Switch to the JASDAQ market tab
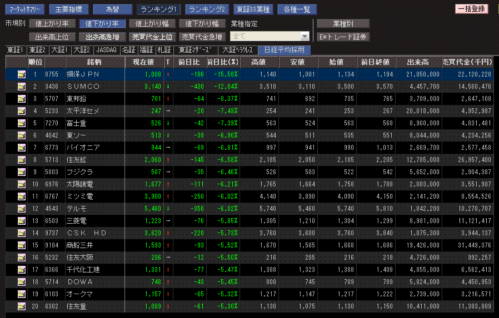Viewport: 499px width, 318px height. point(106,50)
